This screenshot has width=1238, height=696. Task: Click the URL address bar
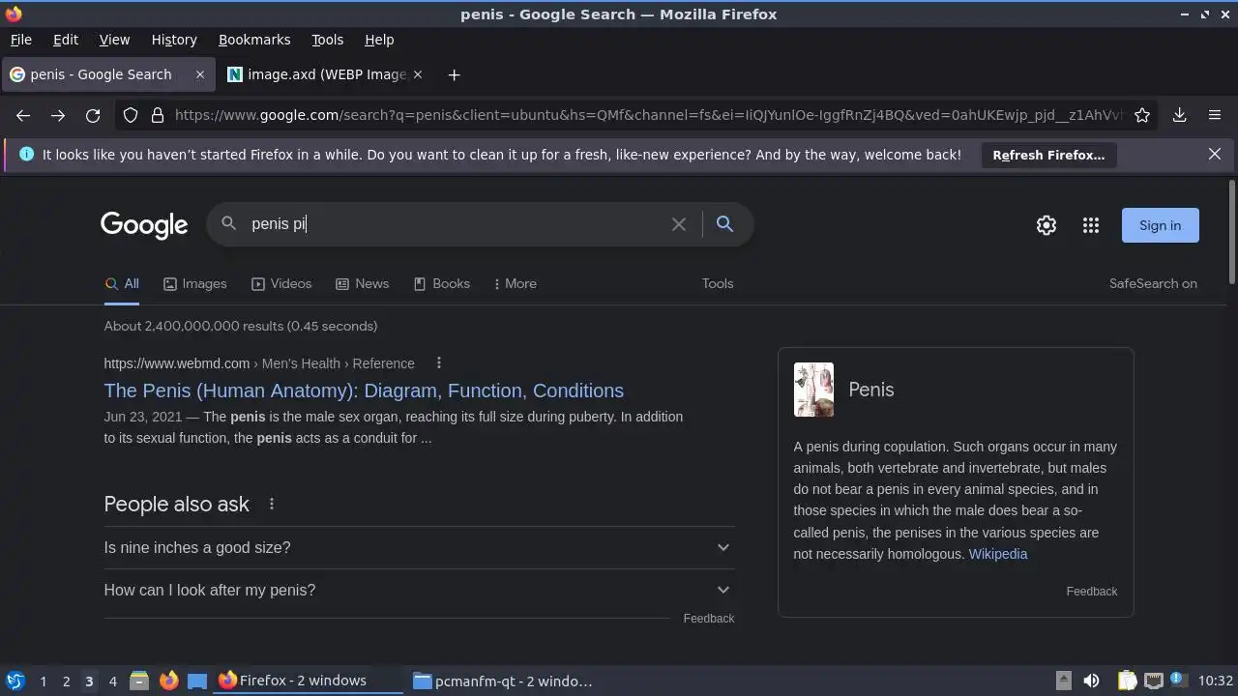coord(648,115)
